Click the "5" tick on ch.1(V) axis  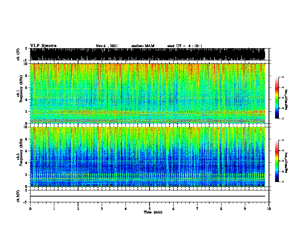26,49
